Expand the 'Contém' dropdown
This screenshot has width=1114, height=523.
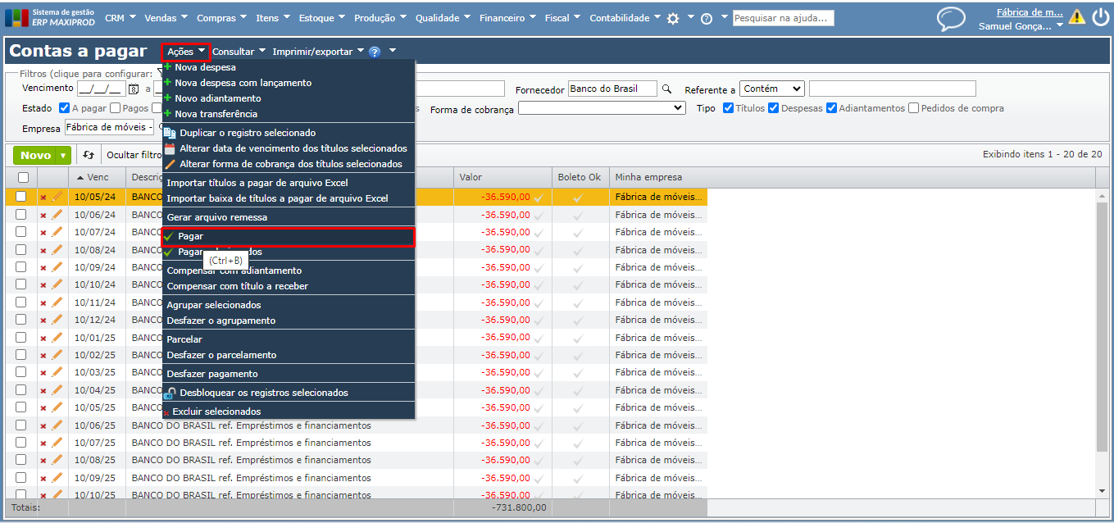pyautogui.click(x=771, y=89)
